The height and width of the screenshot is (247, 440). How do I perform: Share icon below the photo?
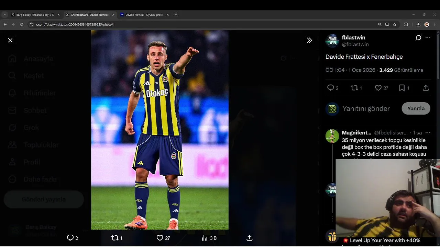(250, 238)
